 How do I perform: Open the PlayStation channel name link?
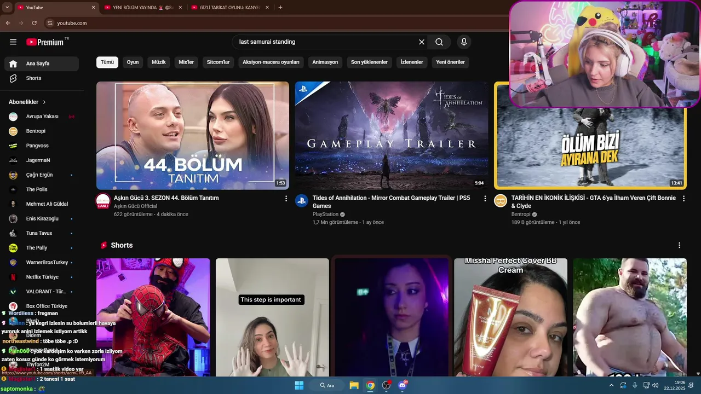point(325,215)
